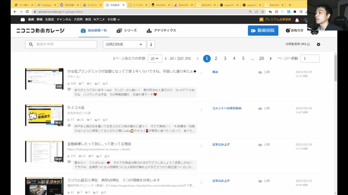Open the extensions puzzle icon
The image size is (348, 195).
[295, 12]
